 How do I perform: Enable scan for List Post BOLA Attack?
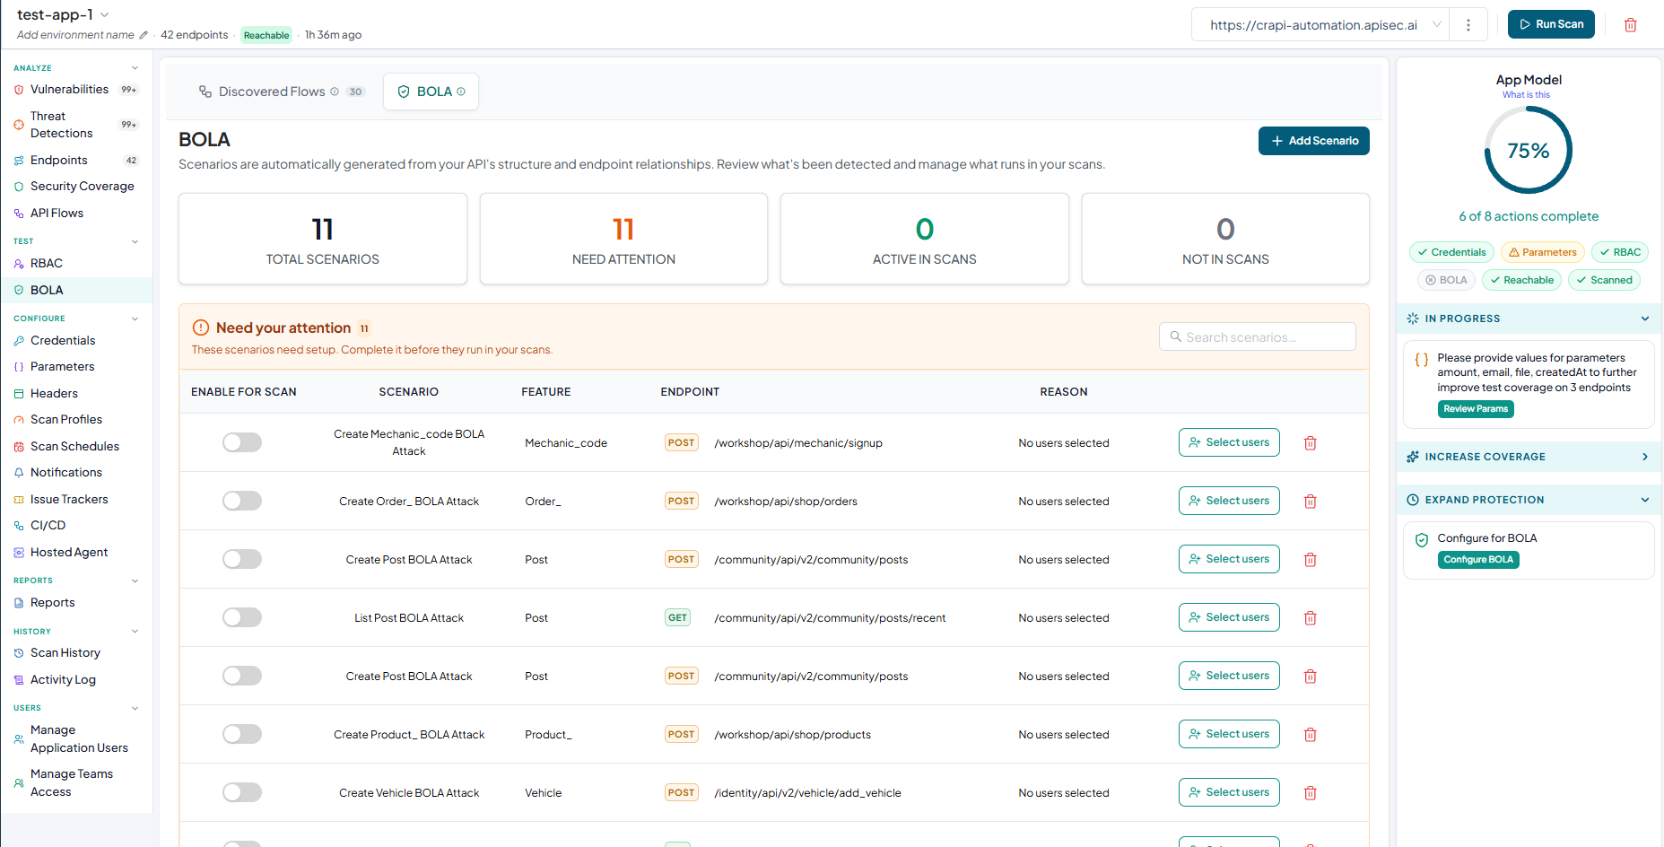click(x=242, y=617)
